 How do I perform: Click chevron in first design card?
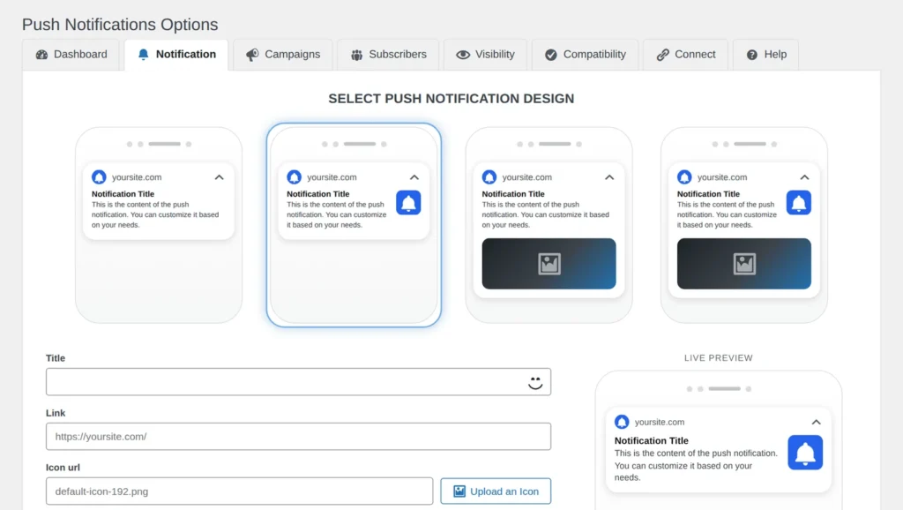tap(219, 177)
